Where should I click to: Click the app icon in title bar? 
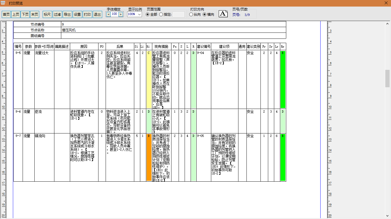pos(3,3)
